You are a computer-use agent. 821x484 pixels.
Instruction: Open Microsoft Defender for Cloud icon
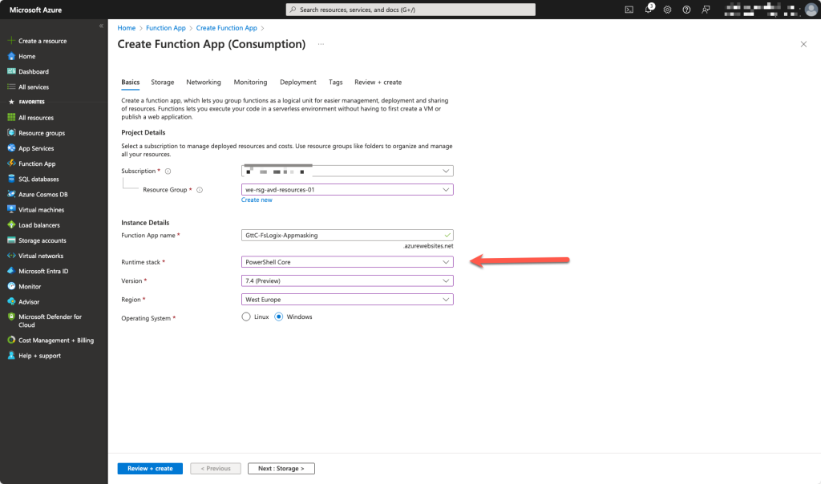[11, 317]
